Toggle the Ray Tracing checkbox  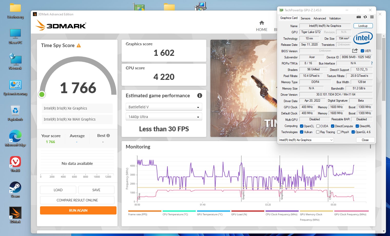click(x=318, y=132)
